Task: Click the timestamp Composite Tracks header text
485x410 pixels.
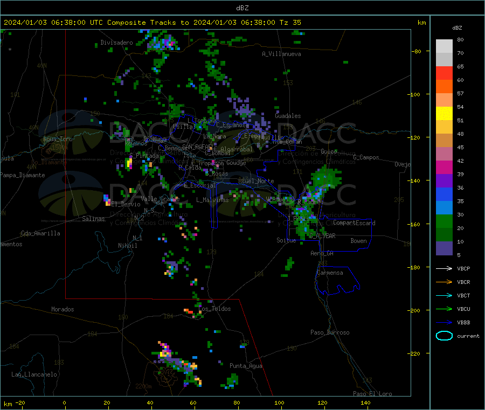Action: point(152,22)
